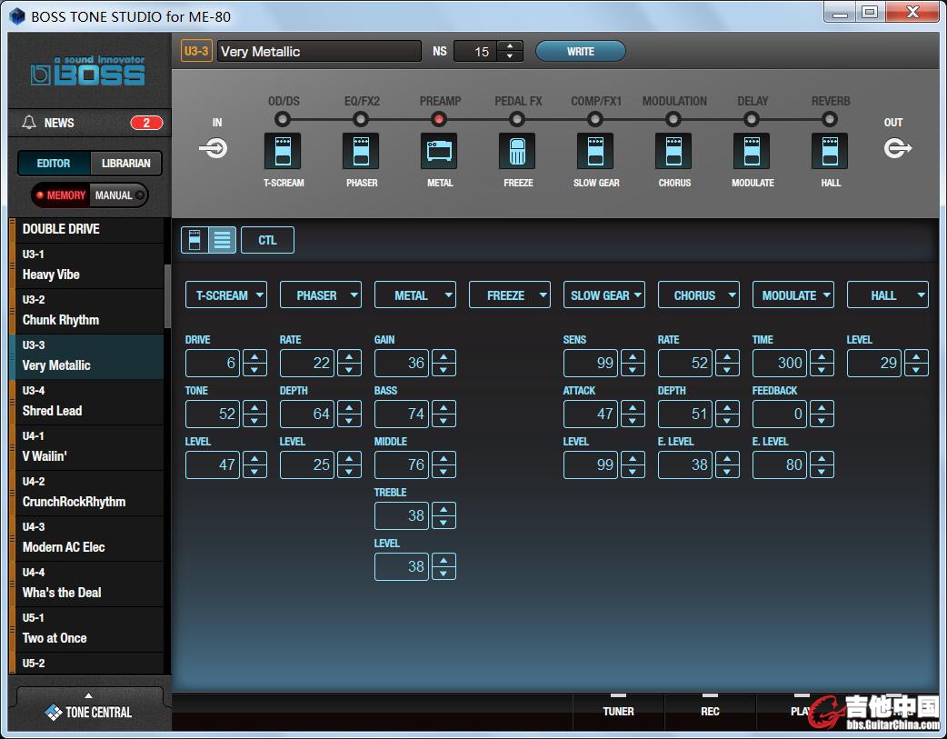Select the PHASER pedal icon in chain
947x739 pixels.
point(361,151)
